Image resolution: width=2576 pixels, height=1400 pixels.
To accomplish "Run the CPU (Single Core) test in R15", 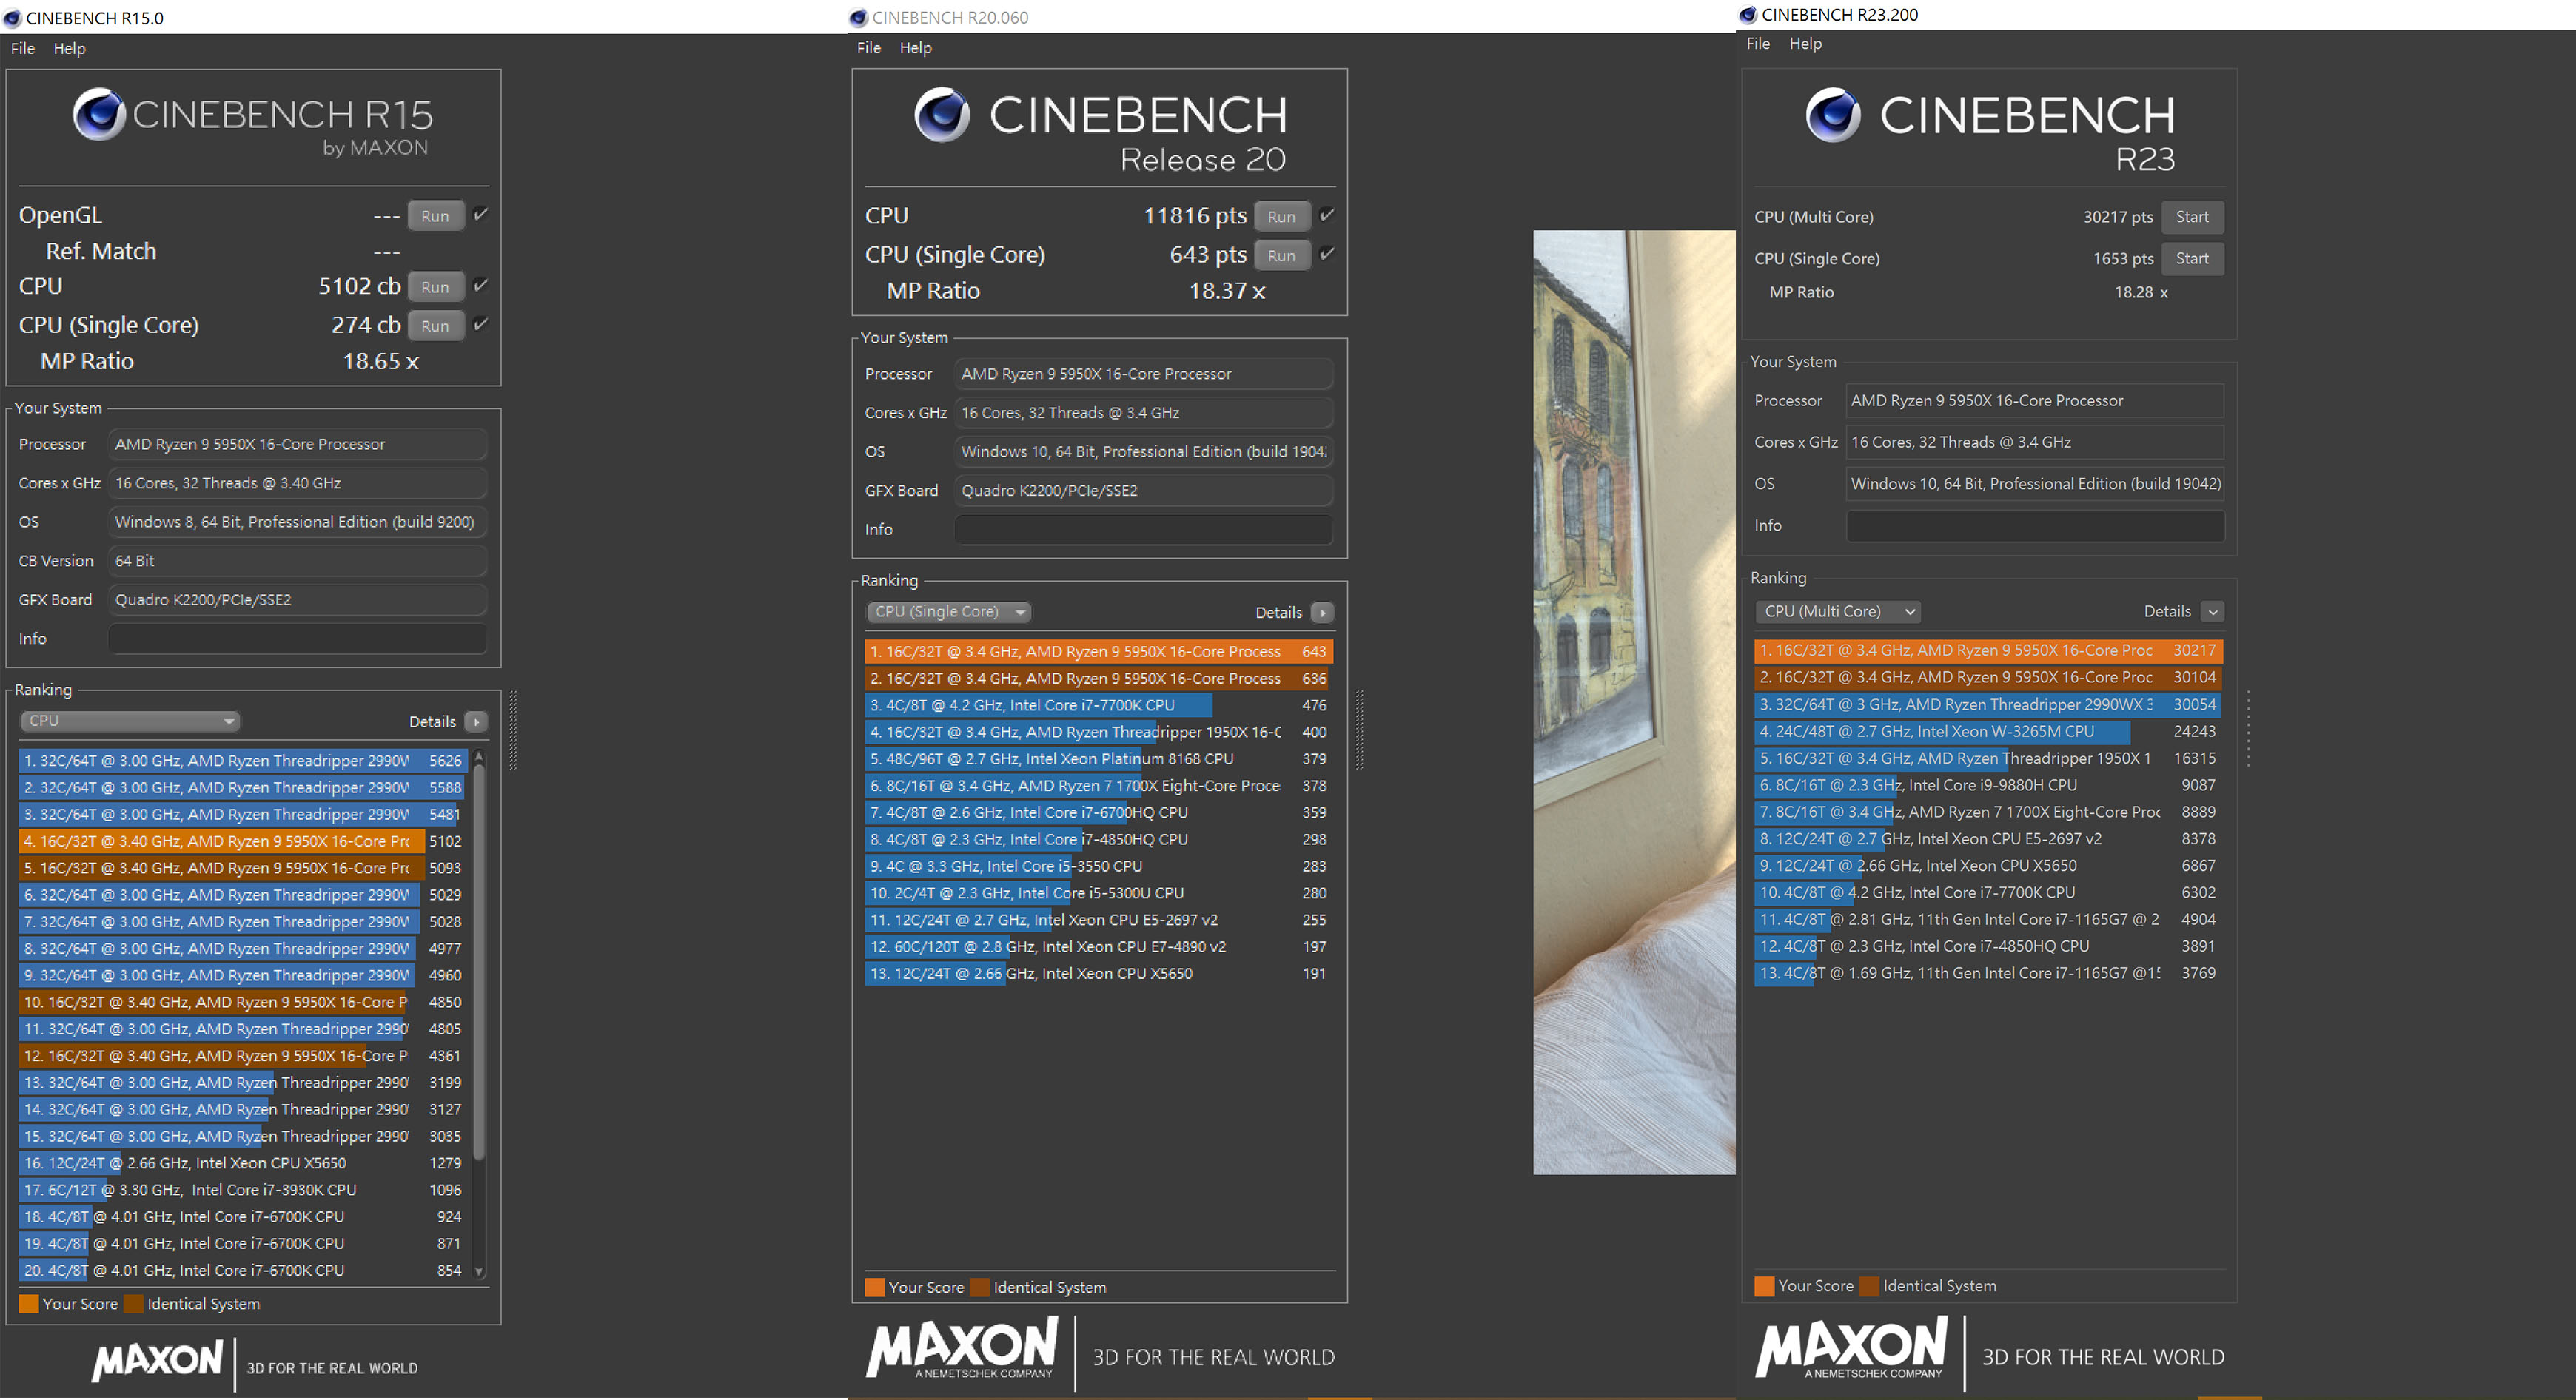I will point(435,326).
